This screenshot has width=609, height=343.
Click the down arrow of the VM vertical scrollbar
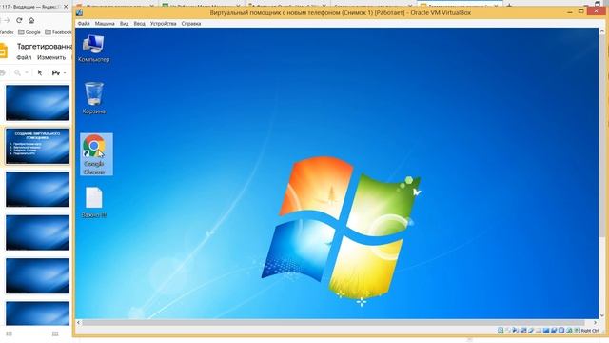pos(602,315)
